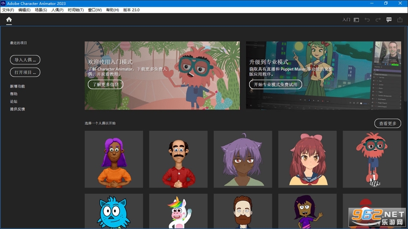Click the redo arrow icon
Image resolution: width=408 pixels, height=229 pixels.
(378, 20)
